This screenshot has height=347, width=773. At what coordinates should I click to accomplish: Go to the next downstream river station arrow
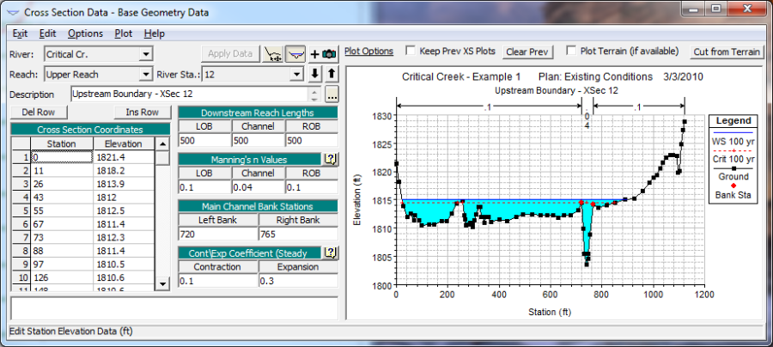click(x=314, y=74)
